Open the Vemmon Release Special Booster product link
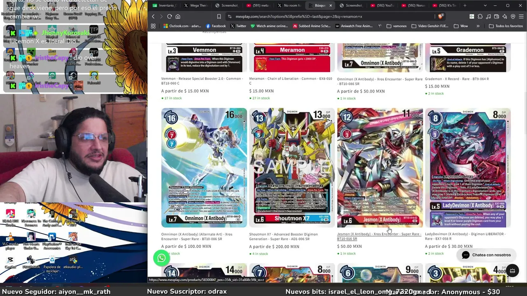Image resolution: width=527 pixels, height=296 pixels. click(x=203, y=81)
